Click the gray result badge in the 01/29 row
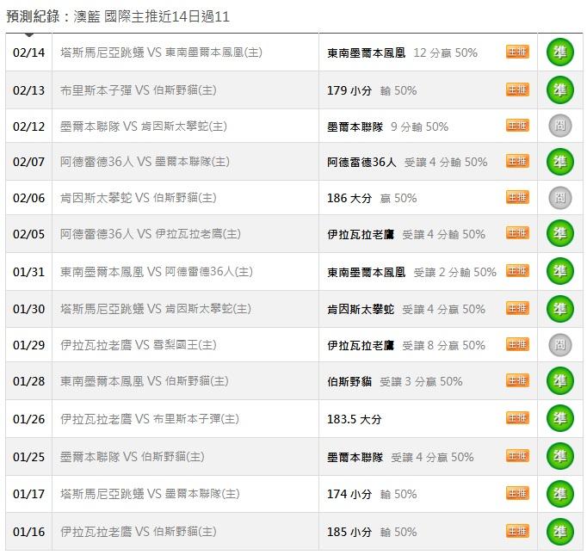 pos(560,345)
